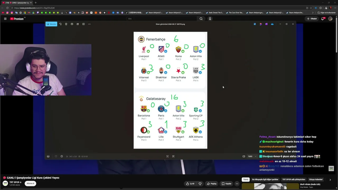Click the Fenerbahçe heading in the image
This screenshot has width=338, height=190.
(x=156, y=39)
